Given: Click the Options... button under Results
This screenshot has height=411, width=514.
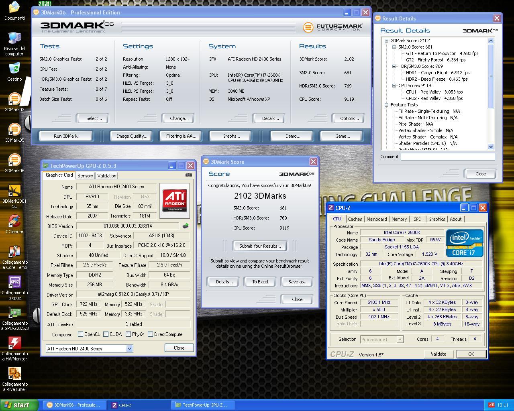Looking at the screenshot, I should point(349,118).
